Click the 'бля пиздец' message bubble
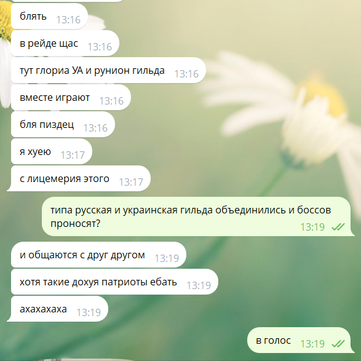This screenshot has height=361, width=361. (63, 124)
